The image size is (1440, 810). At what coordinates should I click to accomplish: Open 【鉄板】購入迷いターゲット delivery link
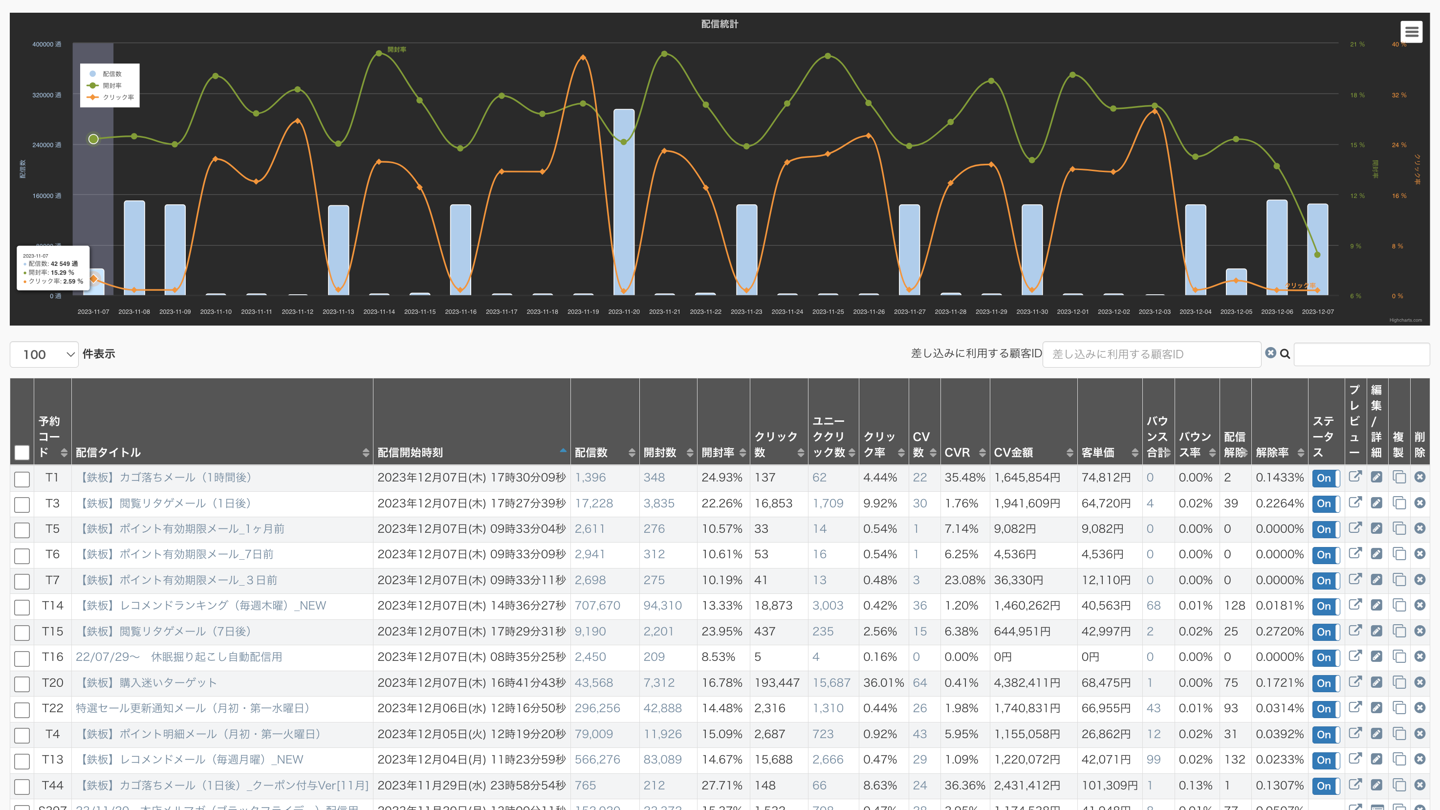147,682
